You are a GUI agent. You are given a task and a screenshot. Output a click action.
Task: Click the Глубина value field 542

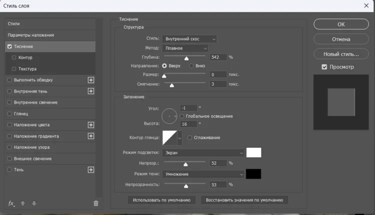(x=218, y=57)
